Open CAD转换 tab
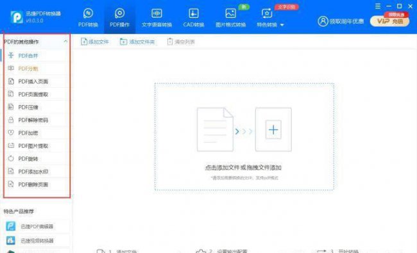The width and height of the screenshot is (417, 253). (194, 18)
